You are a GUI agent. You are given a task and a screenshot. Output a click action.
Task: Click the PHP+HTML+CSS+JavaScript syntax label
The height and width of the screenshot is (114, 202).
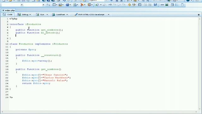tap(91, 15)
